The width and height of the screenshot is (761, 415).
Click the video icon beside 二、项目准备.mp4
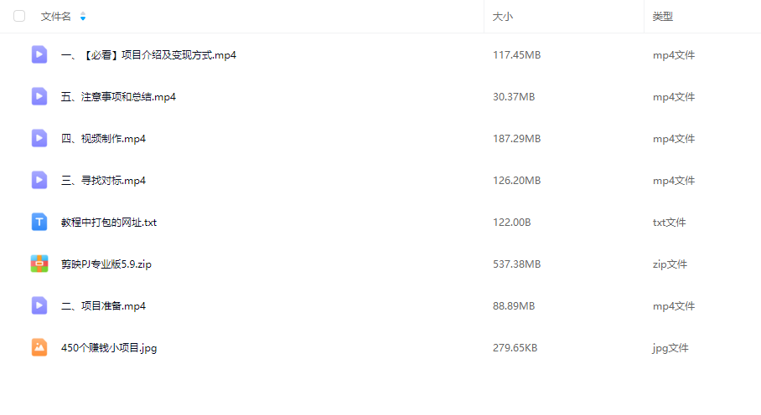point(39,306)
